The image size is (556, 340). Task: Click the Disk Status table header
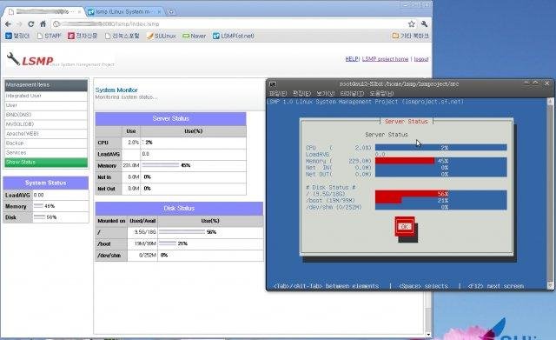(179, 209)
